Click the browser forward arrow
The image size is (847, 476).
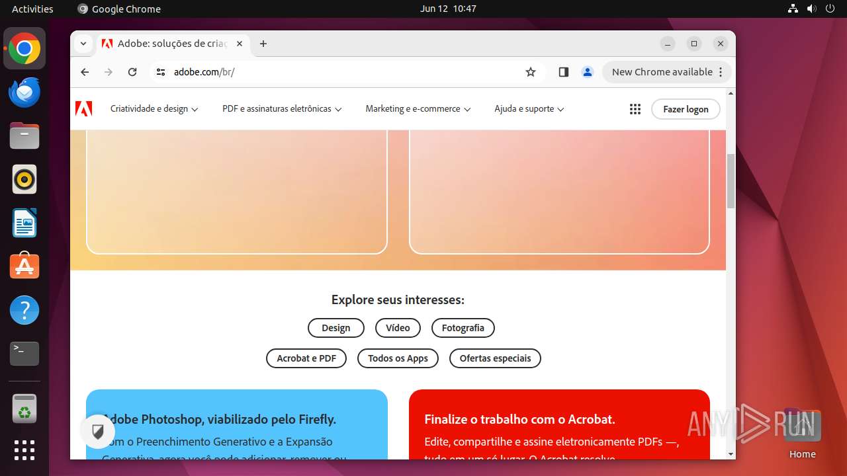click(x=109, y=72)
